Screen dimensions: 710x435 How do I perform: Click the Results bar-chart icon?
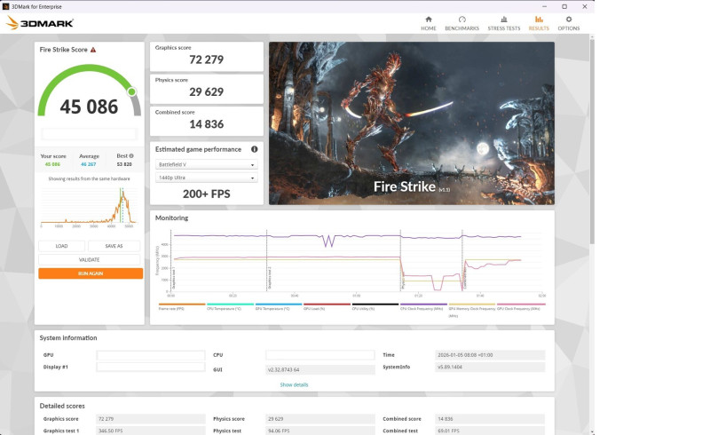point(539,20)
